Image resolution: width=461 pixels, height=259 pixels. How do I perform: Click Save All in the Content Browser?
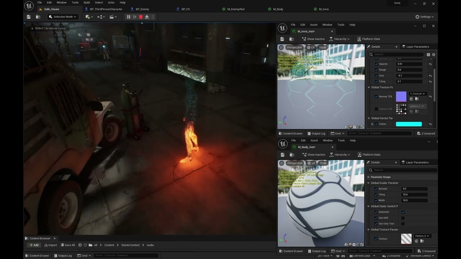click(68, 245)
